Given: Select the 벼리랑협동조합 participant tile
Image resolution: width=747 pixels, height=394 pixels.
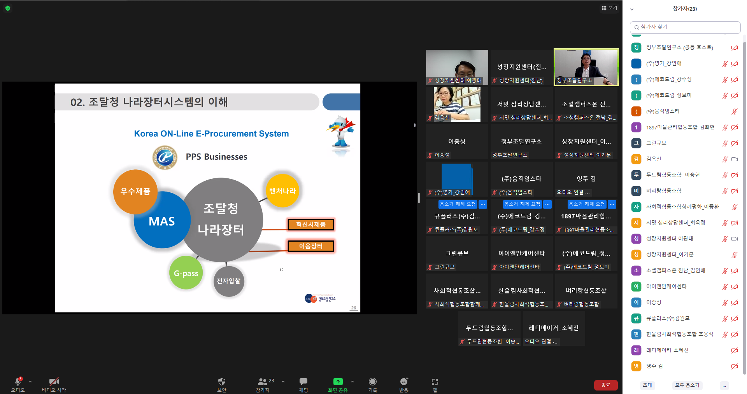Looking at the screenshot, I should click(x=586, y=291).
